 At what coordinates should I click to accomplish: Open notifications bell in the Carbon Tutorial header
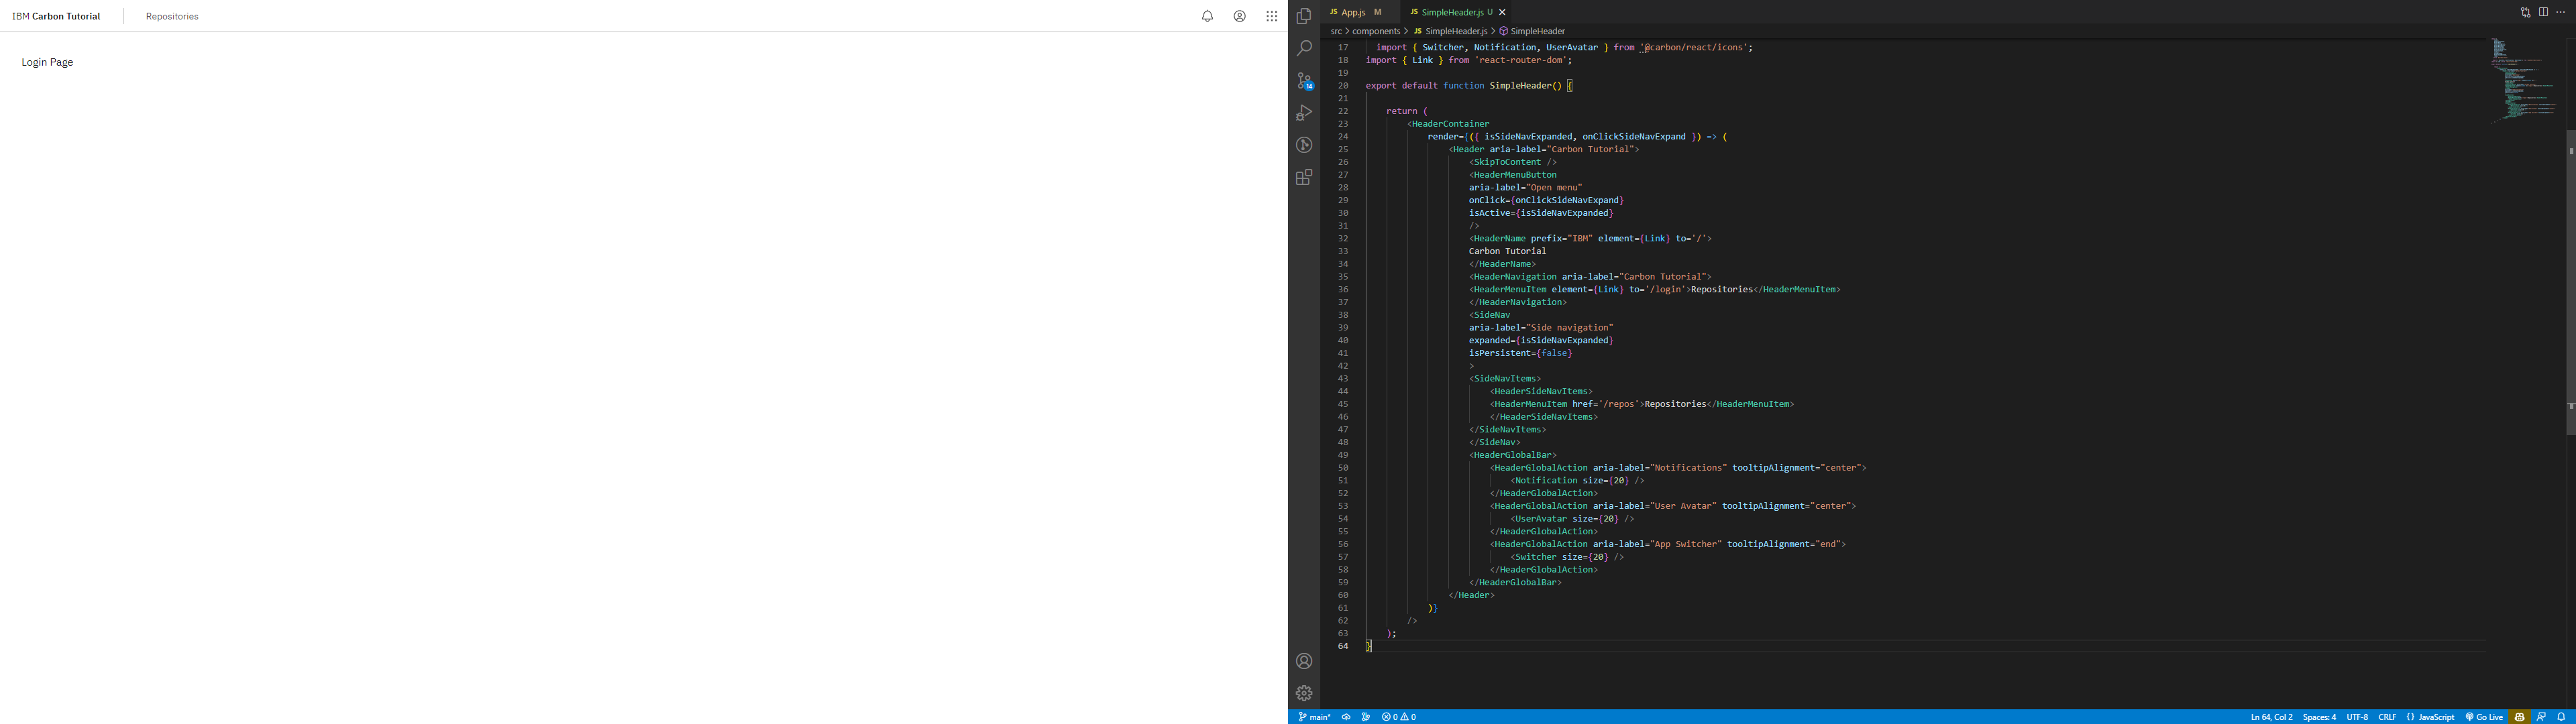pos(1207,16)
